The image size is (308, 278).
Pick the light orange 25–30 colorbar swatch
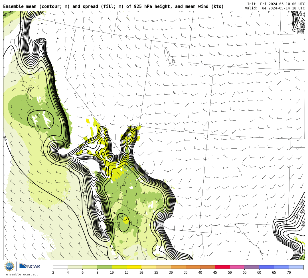pyautogui.click(x=163, y=267)
